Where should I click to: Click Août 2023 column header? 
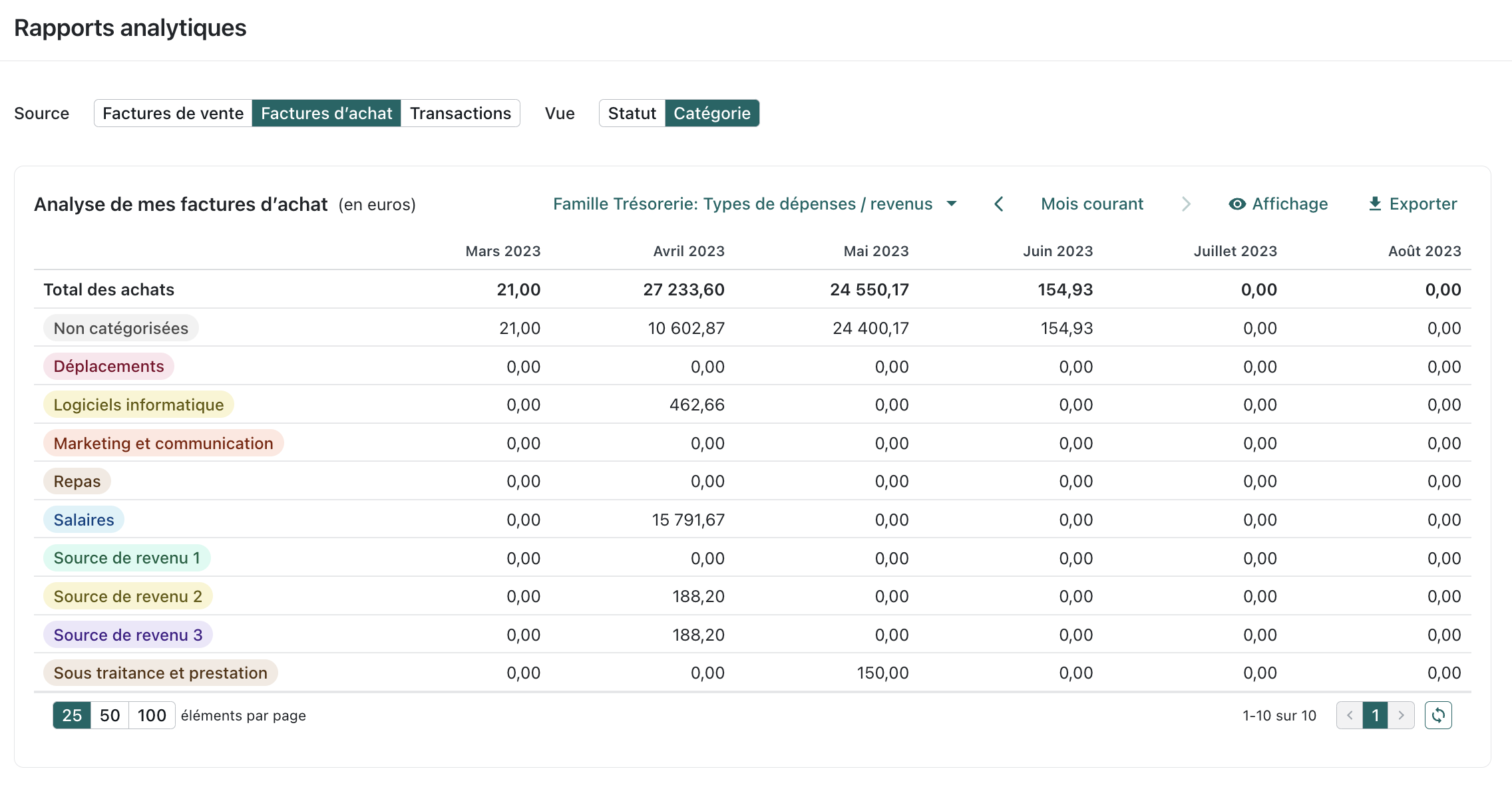(x=1425, y=251)
